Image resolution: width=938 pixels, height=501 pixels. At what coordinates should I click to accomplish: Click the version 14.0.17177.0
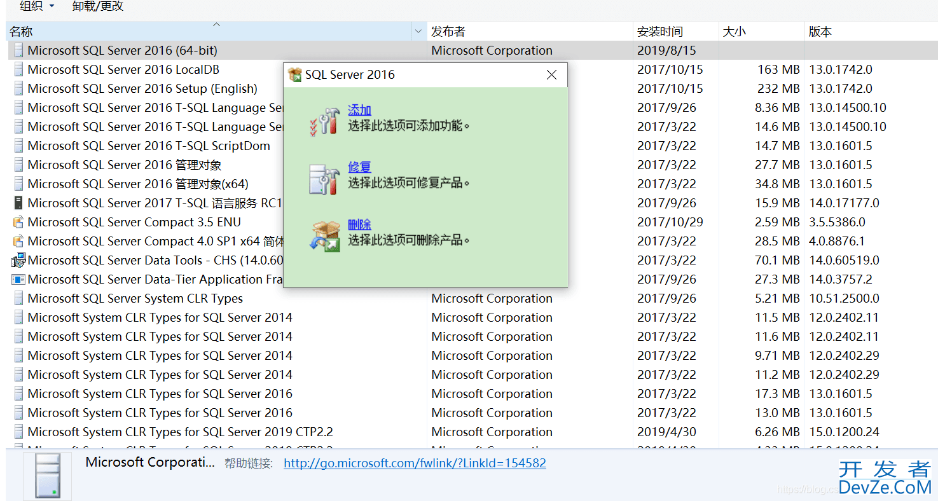click(844, 203)
